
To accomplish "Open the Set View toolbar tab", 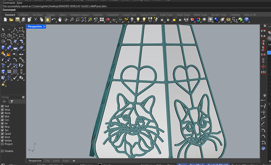I will tap(37, 15).
